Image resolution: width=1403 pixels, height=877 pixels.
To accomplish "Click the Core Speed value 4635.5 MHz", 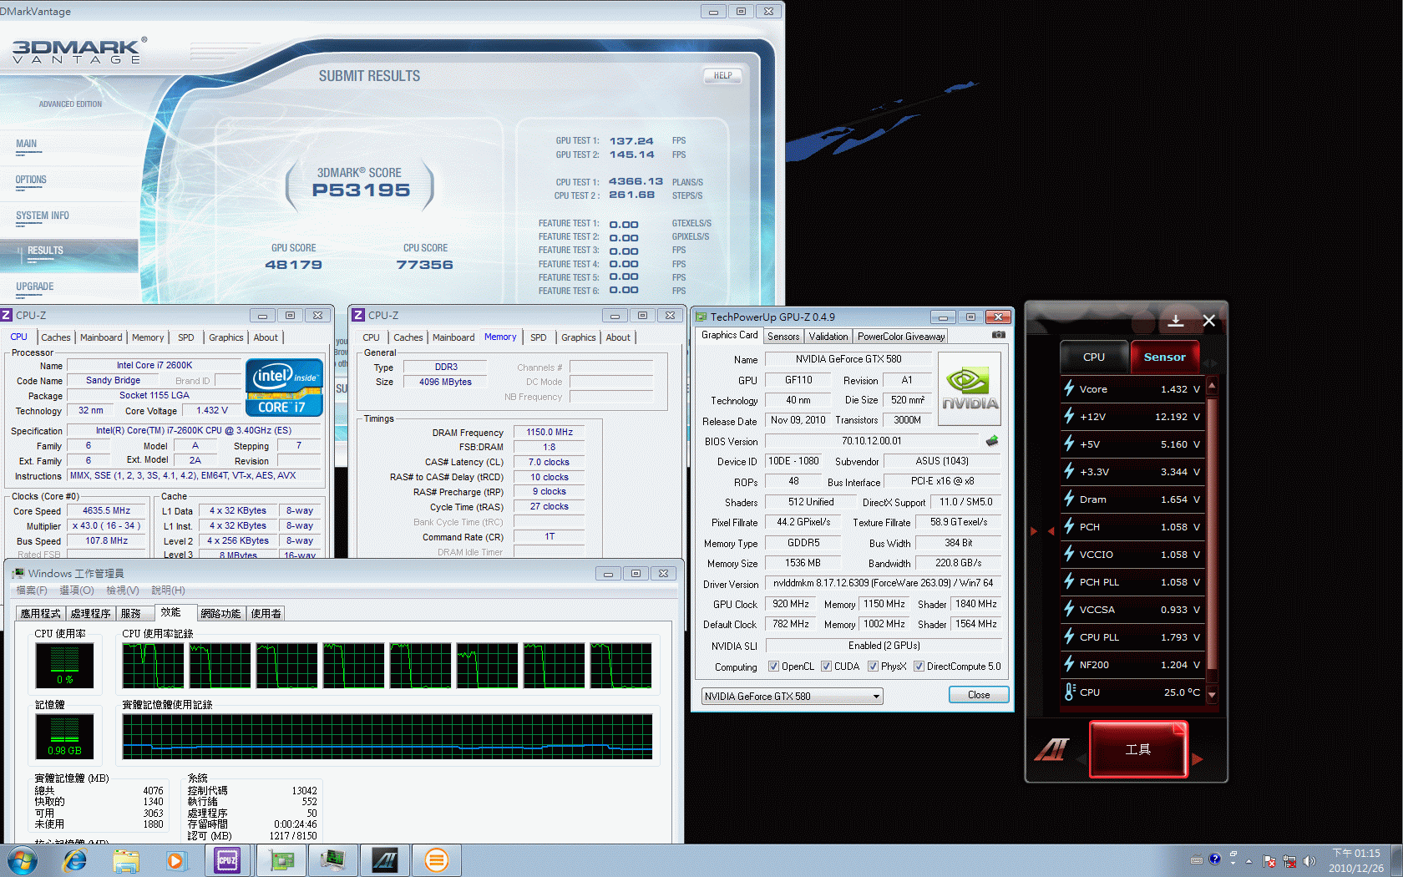I will point(107,510).
